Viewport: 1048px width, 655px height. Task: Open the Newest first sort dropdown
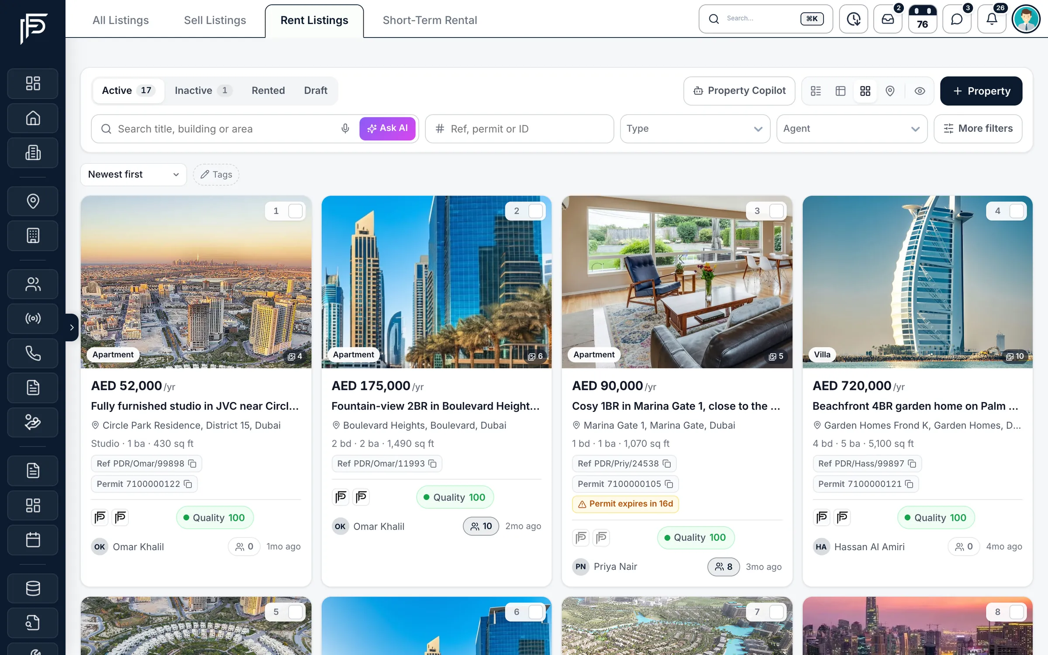pos(133,174)
